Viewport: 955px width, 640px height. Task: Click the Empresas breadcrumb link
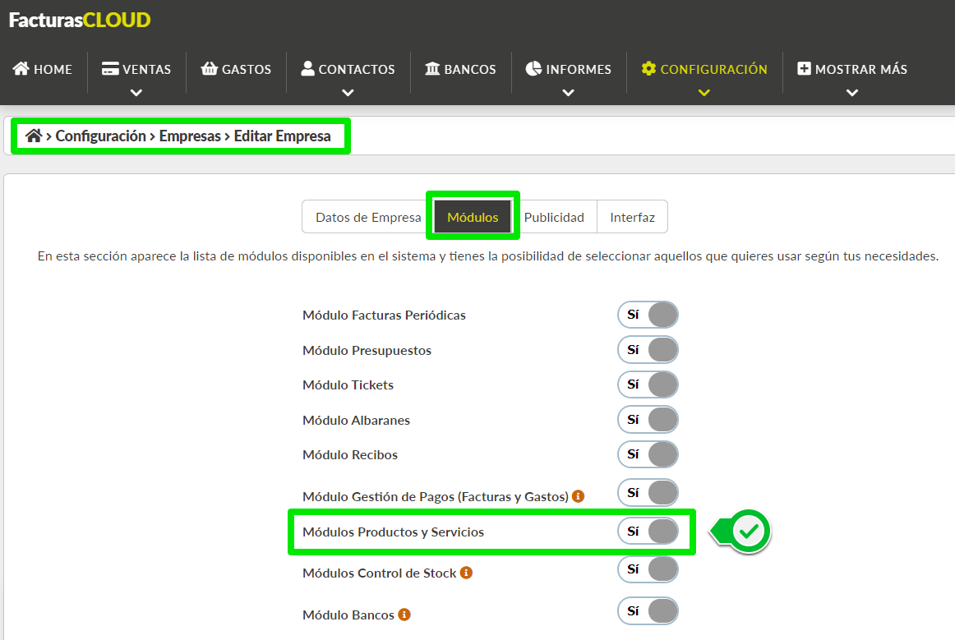coord(189,136)
